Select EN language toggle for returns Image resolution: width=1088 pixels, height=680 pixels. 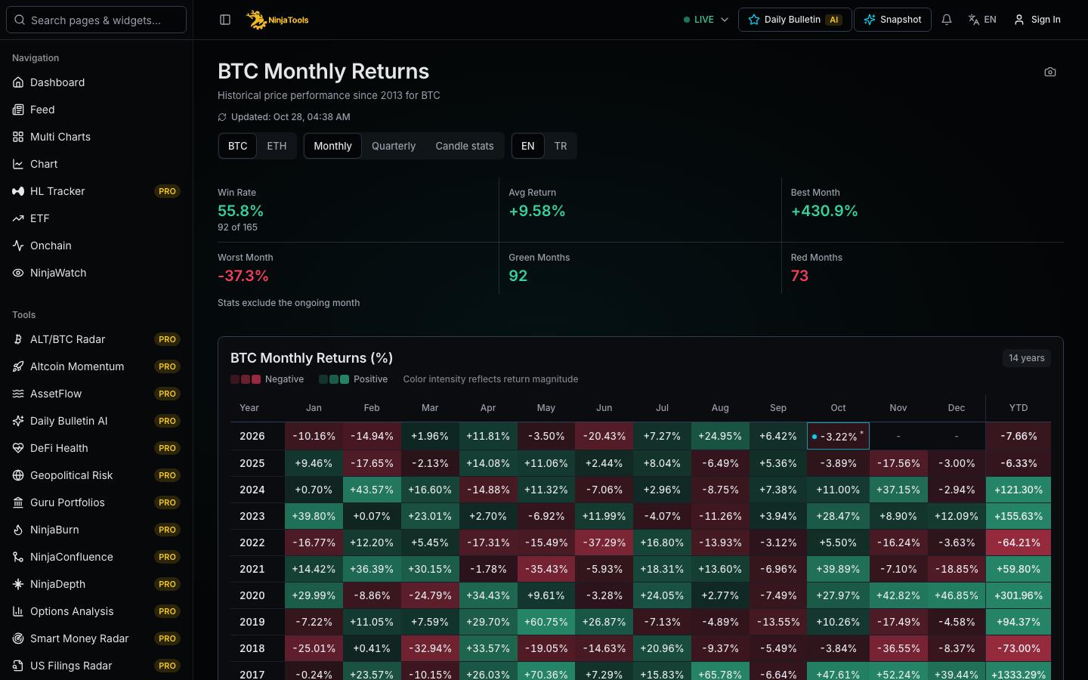[528, 146]
